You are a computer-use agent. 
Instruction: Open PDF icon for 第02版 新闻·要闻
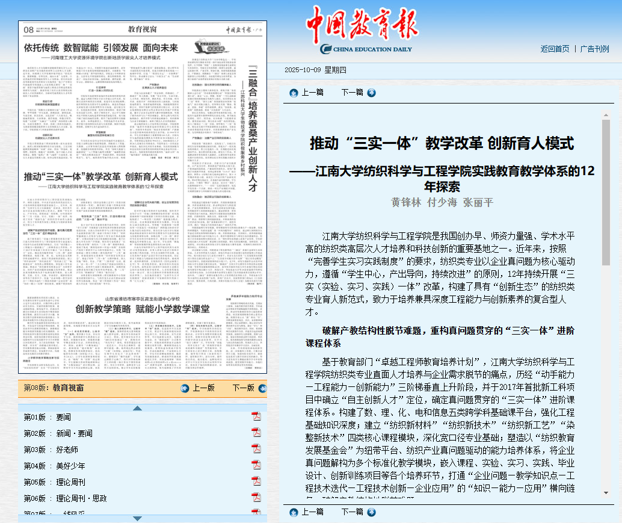[x=256, y=433]
